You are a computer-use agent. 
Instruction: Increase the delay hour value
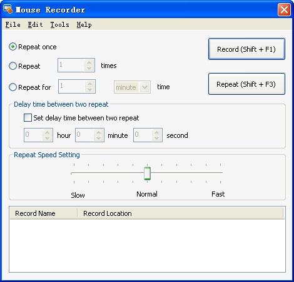coord(48,132)
